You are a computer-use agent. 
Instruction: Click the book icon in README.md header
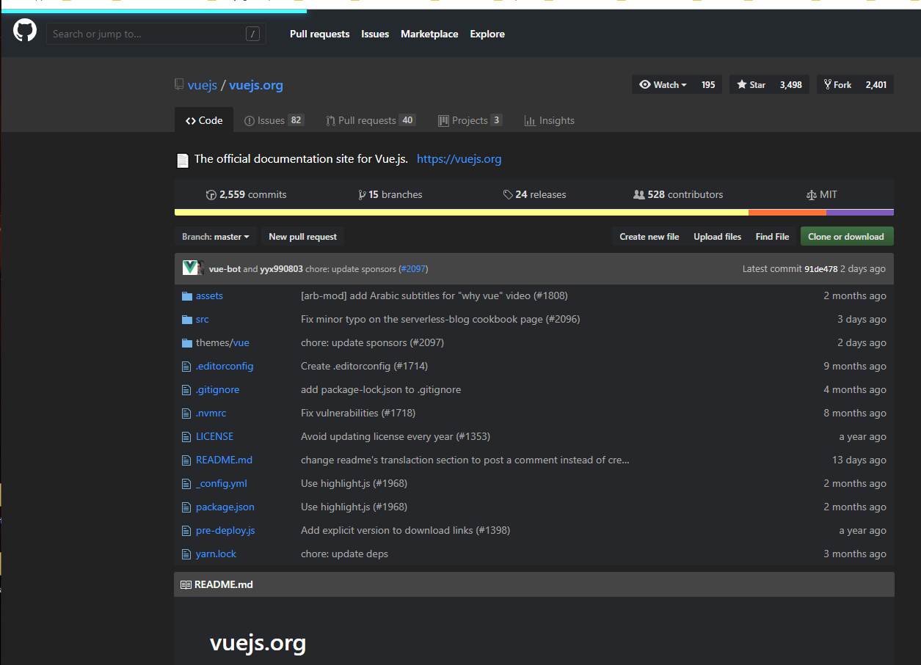click(x=186, y=585)
